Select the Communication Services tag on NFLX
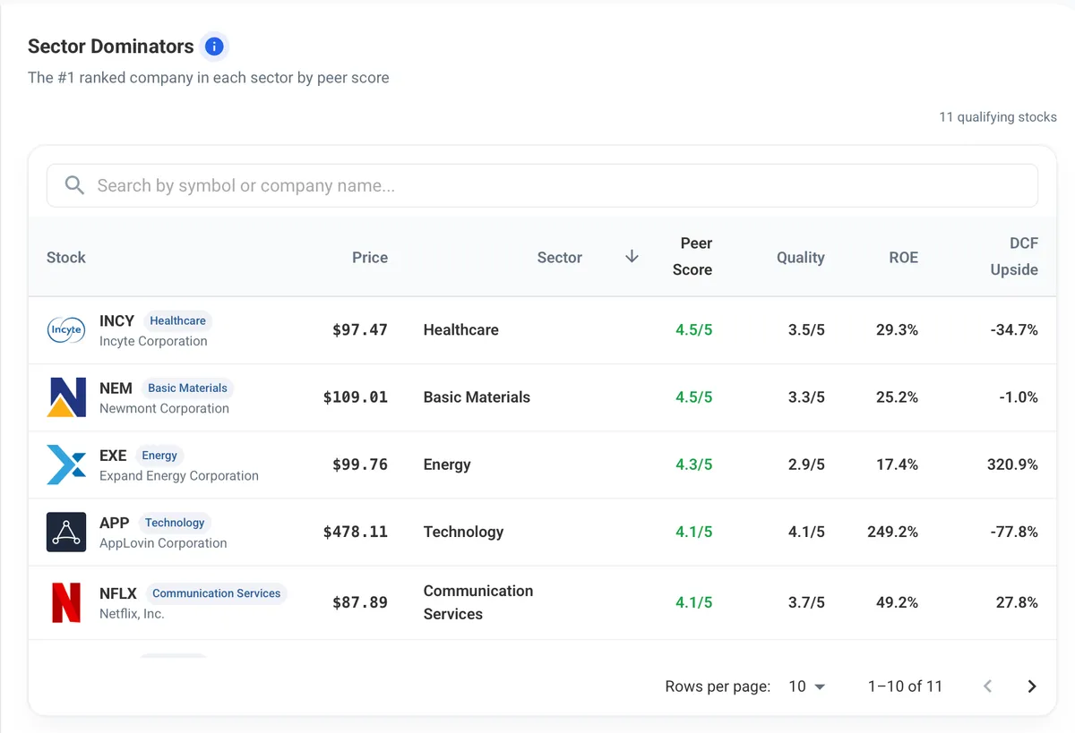Viewport: 1075px width, 733px height. click(216, 593)
